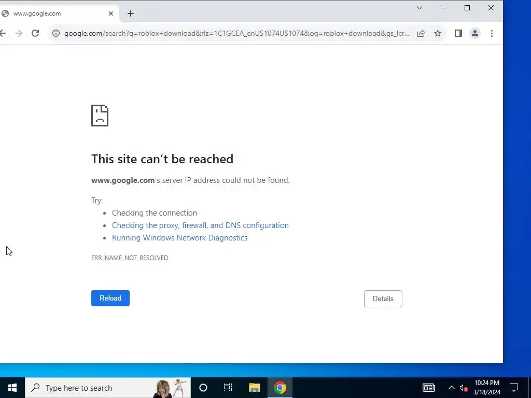Open Cortana circle icon on taskbar

(x=203, y=388)
